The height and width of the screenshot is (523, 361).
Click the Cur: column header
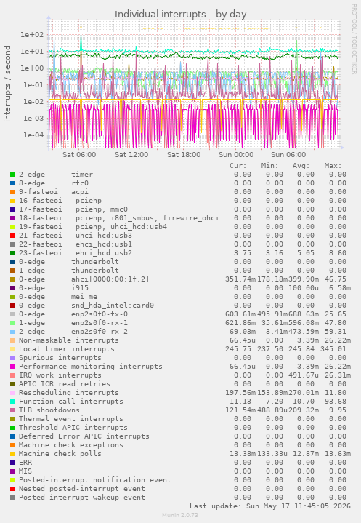[x=238, y=166]
